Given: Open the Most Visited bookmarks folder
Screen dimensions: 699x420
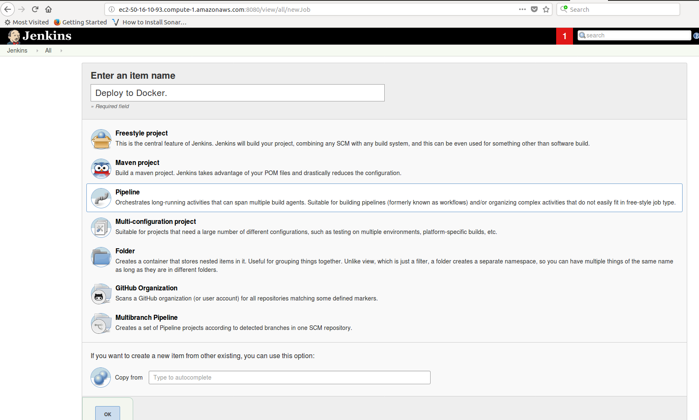Looking at the screenshot, I should (27, 22).
